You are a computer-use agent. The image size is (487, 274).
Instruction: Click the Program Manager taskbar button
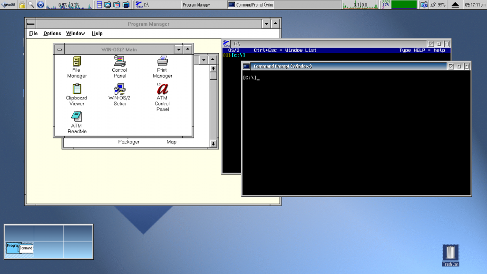[x=204, y=4]
